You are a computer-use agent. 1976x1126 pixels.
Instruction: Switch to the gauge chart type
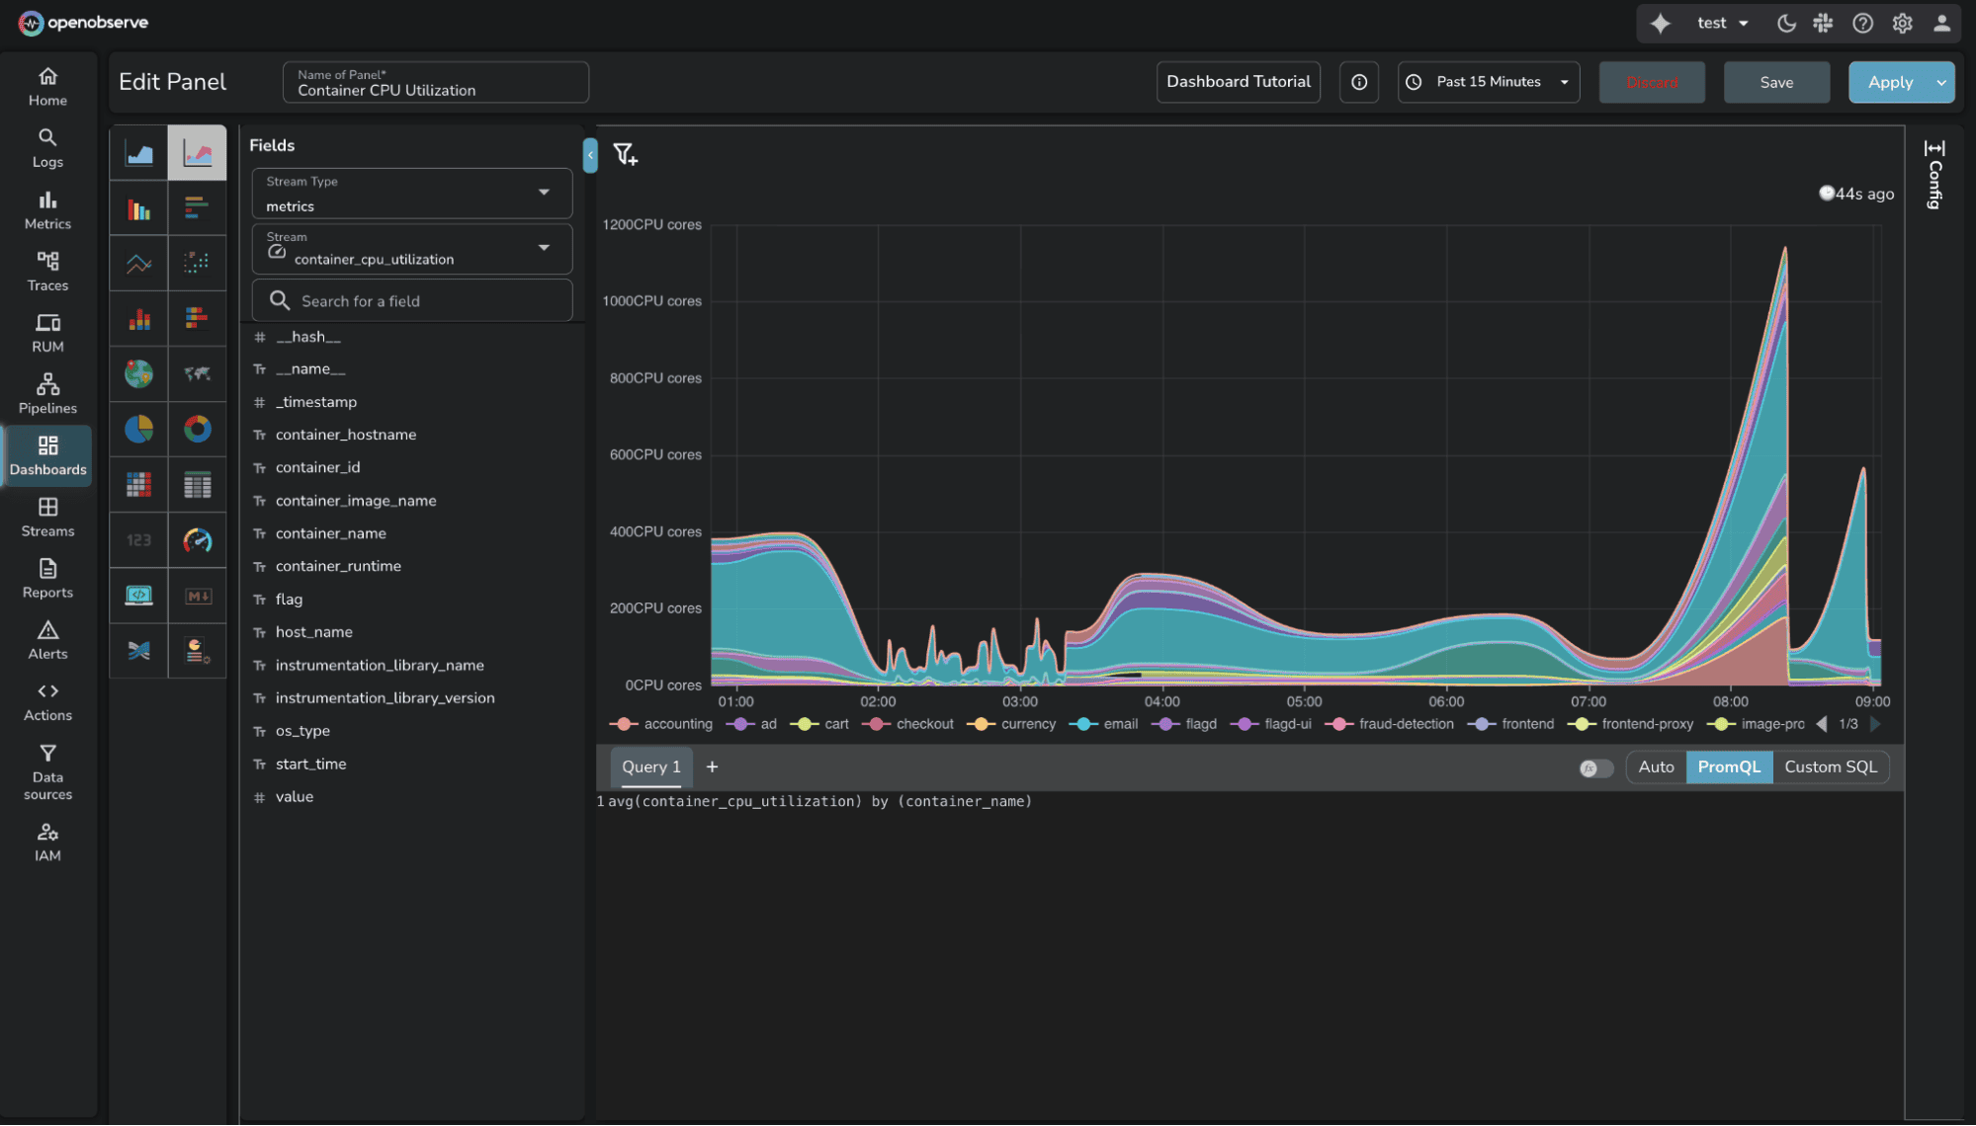[198, 540]
